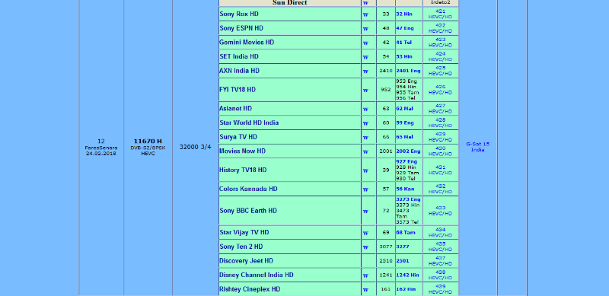The height and width of the screenshot is (296, 609).
Task: Click the 68 Tam audio link
Action: [406, 233]
